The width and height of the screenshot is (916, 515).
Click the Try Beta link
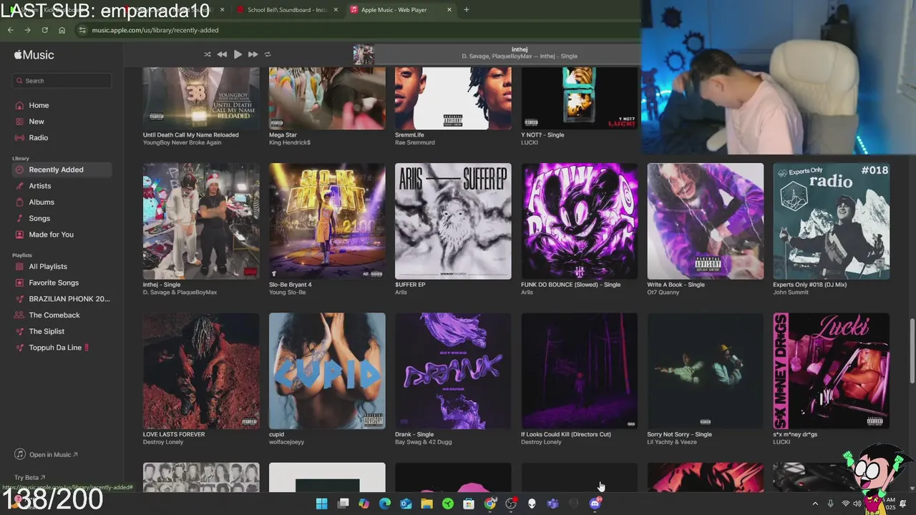(29, 478)
